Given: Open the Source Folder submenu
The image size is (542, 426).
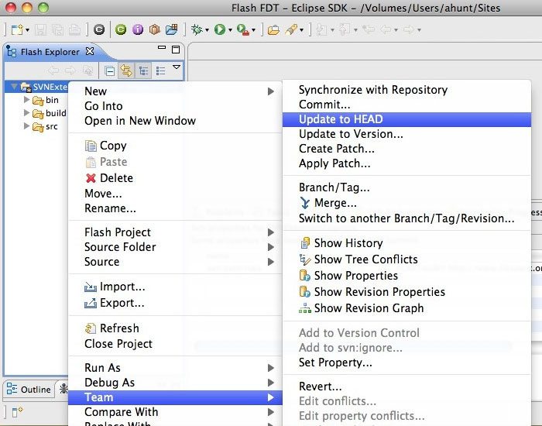Looking at the screenshot, I should click(x=175, y=247).
